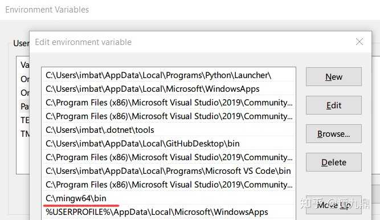The width and height of the screenshot is (380, 220).
Task: Click the Edit button
Action: [x=334, y=105]
